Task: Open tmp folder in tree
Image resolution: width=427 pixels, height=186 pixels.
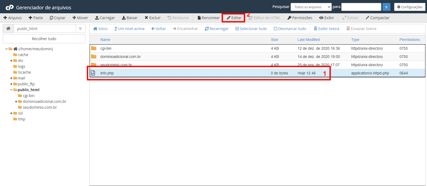Action: [22, 119]
